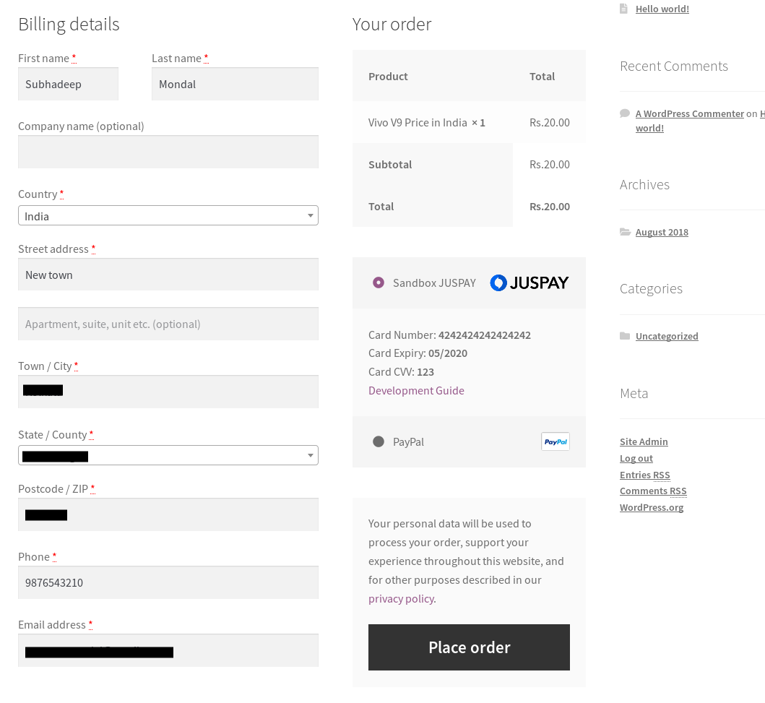
Task: Open the August 2018 archive link
Action: coord(662,232)
